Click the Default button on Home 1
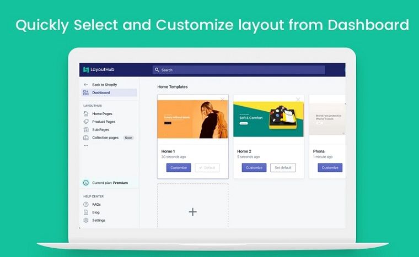Screen dimensions: 419x257 tap(207, 168)
